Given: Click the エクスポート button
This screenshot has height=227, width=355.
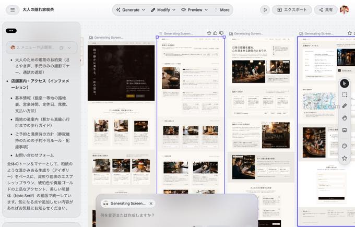Looking at the screenshot, I should [x=292, y=10].
